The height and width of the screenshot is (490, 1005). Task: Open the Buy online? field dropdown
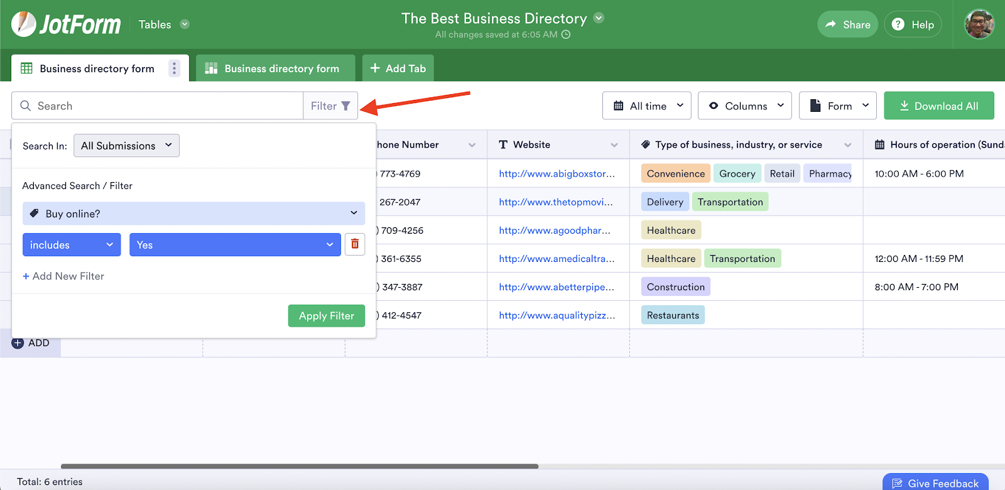(193, 214)
